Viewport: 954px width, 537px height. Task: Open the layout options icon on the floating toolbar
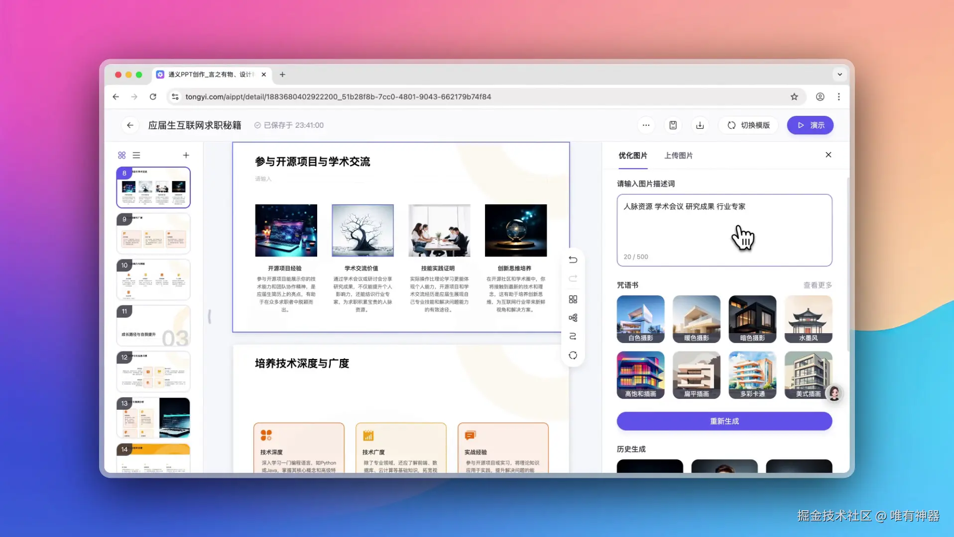click(x=573, y=299)
